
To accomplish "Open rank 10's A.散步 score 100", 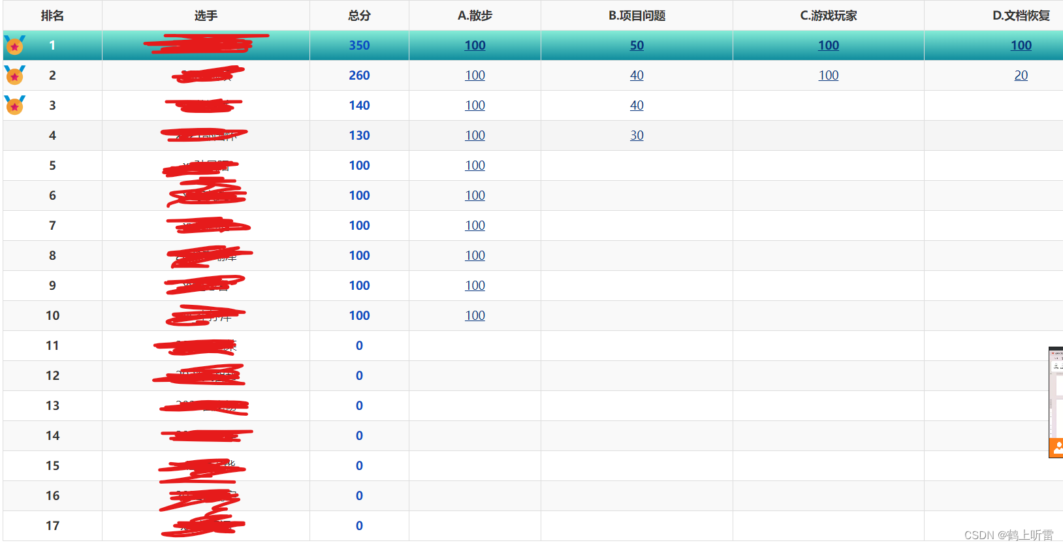I will pyautogui.click(x=475, y=315).
